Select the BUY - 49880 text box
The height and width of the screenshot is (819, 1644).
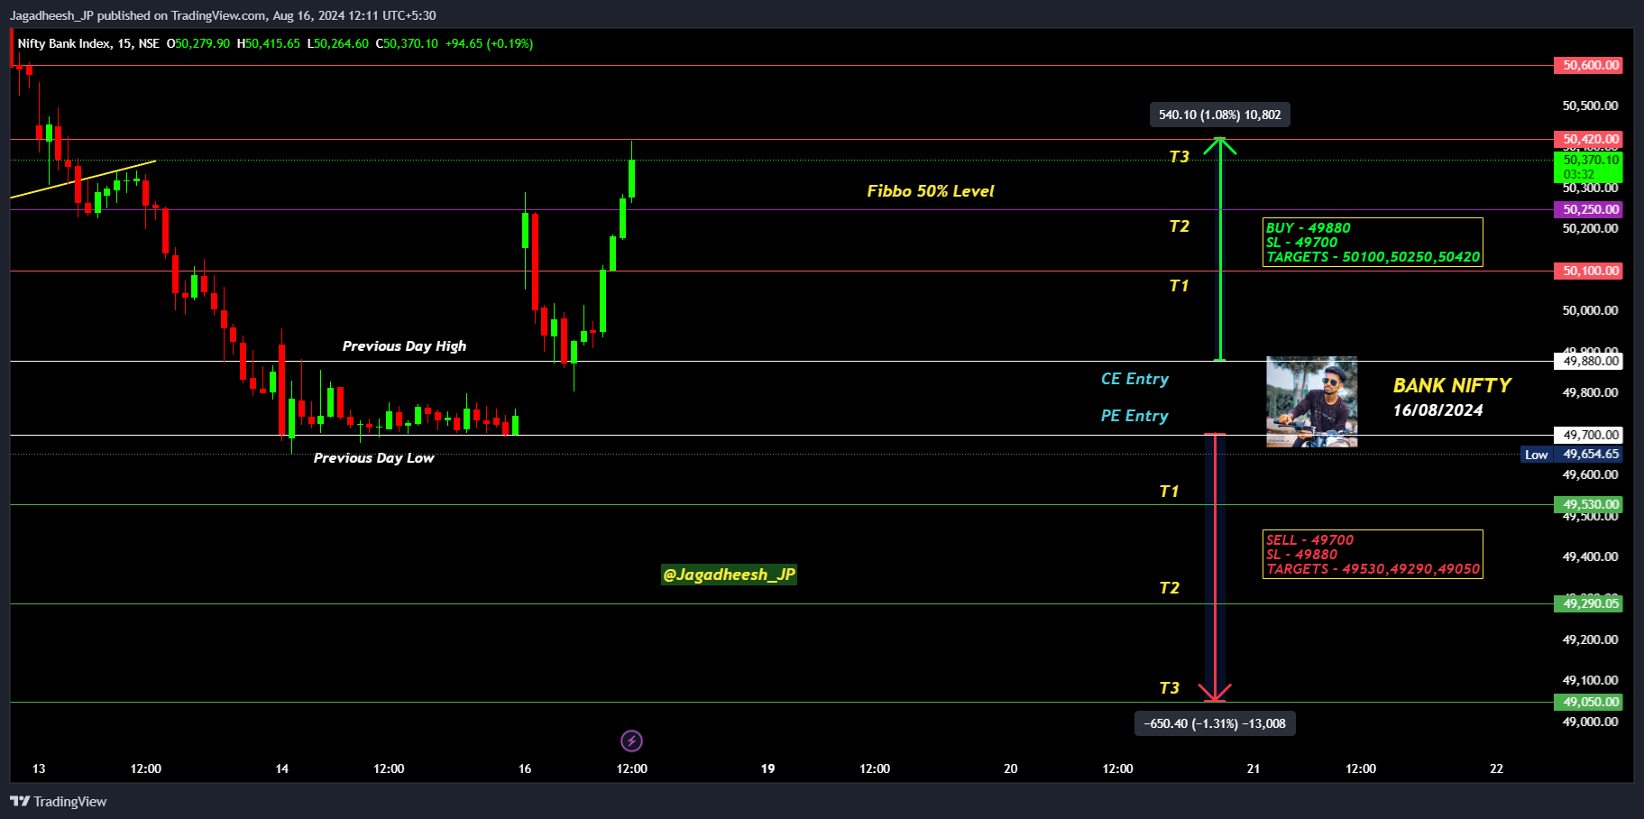coord(1373,243)
